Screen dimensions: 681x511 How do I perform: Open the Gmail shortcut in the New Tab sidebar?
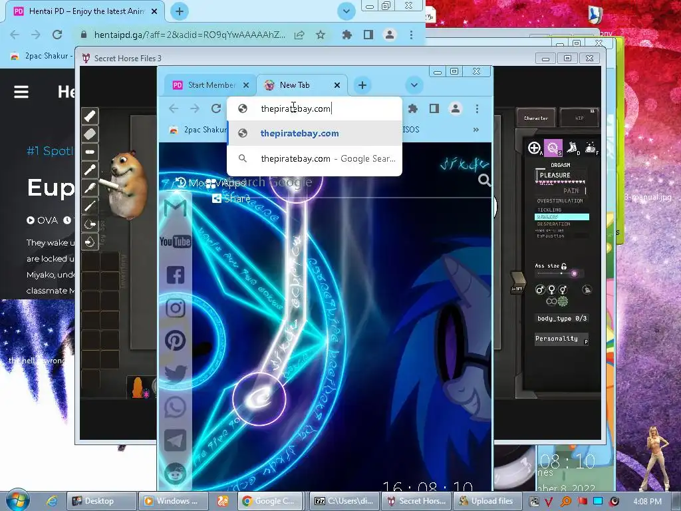pos(176,208)
